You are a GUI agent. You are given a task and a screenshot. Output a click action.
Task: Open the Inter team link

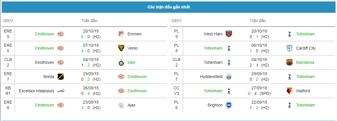tap(131, 62)
